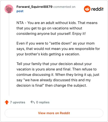The image size is (108, 122).
Task: Click "then change the subject." text
Action: coord(66,85)
